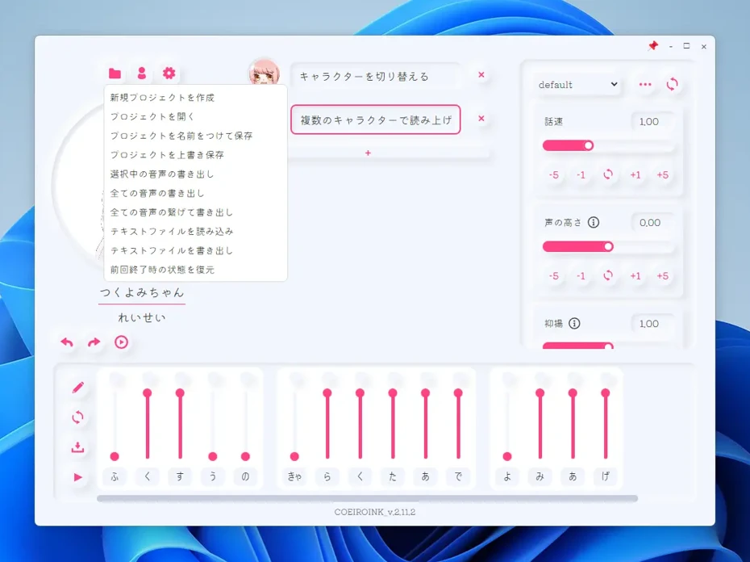The image size is (750, 562).
Task: Toggle accent dot above み slider
Action: tap(542, 380)
